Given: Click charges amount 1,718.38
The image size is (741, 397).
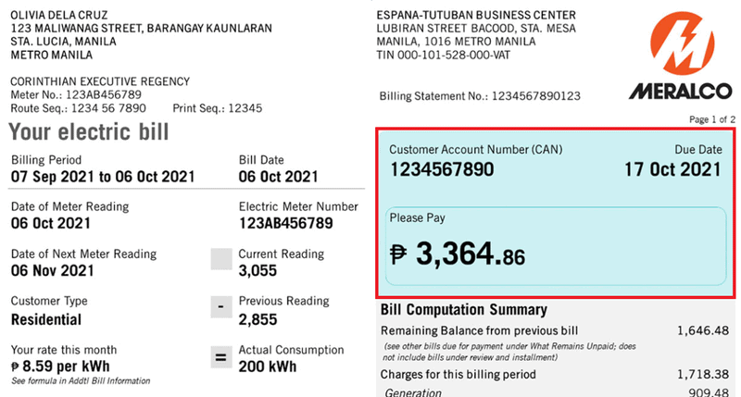Looking at the screenshot, I should [703, 375].
